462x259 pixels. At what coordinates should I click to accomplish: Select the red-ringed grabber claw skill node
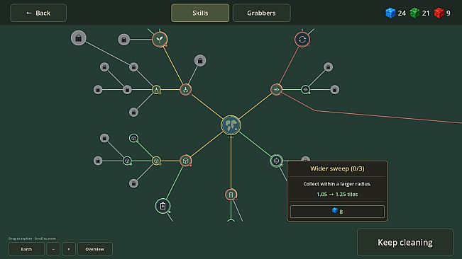click(x=186, y=90)
